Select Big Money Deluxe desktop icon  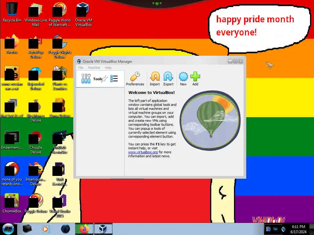(36, 110)
